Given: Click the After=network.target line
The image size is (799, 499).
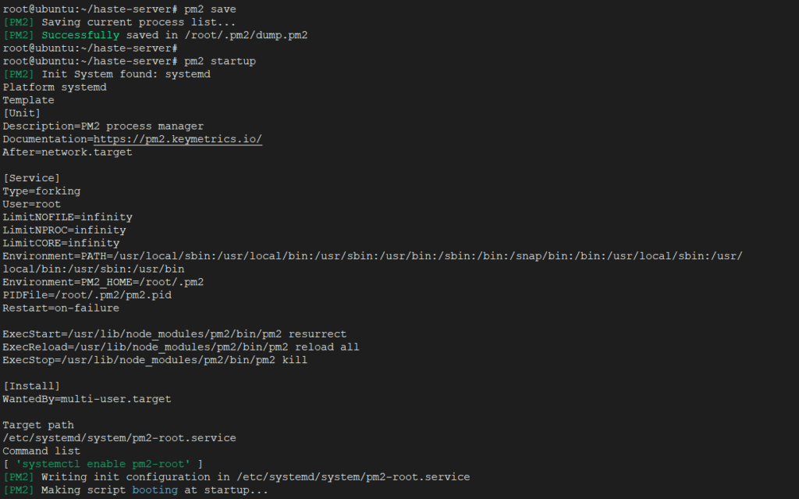Looking at the screenshot, I should pyautogui.click(x=67, y=152).
